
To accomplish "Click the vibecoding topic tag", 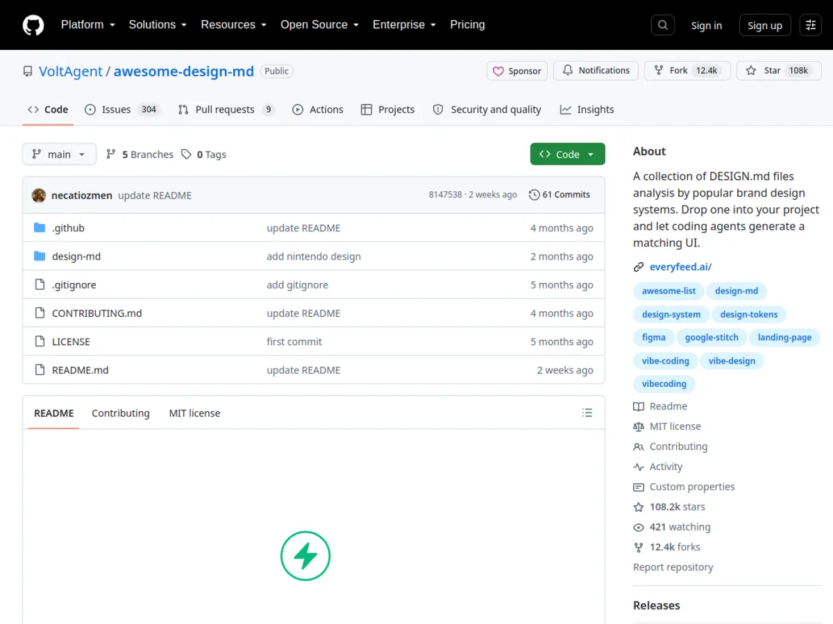I will pos(664,384).
